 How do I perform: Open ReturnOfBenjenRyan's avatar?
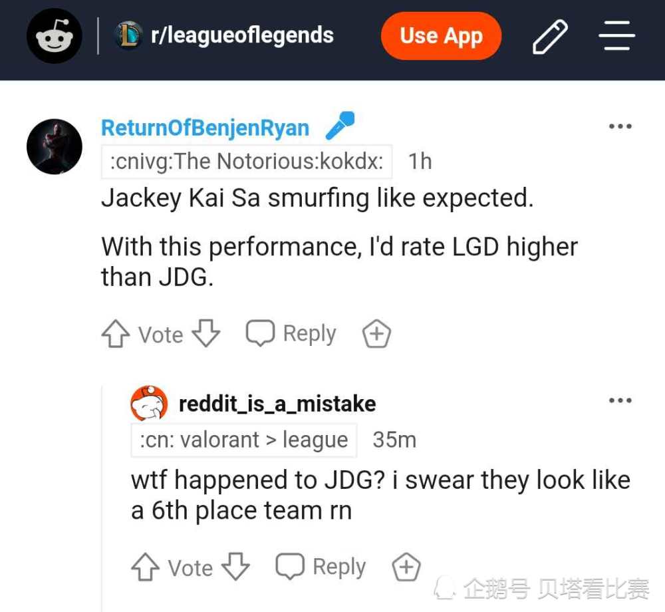point(55,147)
